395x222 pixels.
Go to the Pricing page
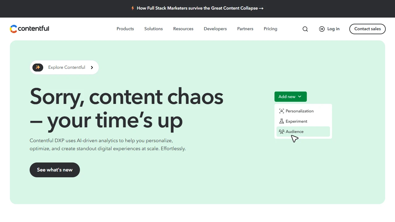270,29
